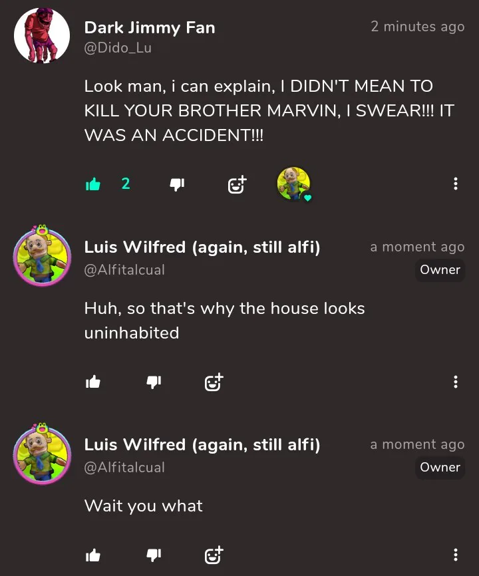Image resolution: width=479 pixels, height=576 pixels.
Task: Add reaction to 'uninhabited house' comment
Action: pyautogui.click(x=214, y=382)
